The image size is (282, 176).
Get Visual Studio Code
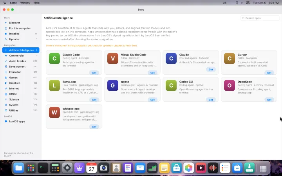coord(152,73)
